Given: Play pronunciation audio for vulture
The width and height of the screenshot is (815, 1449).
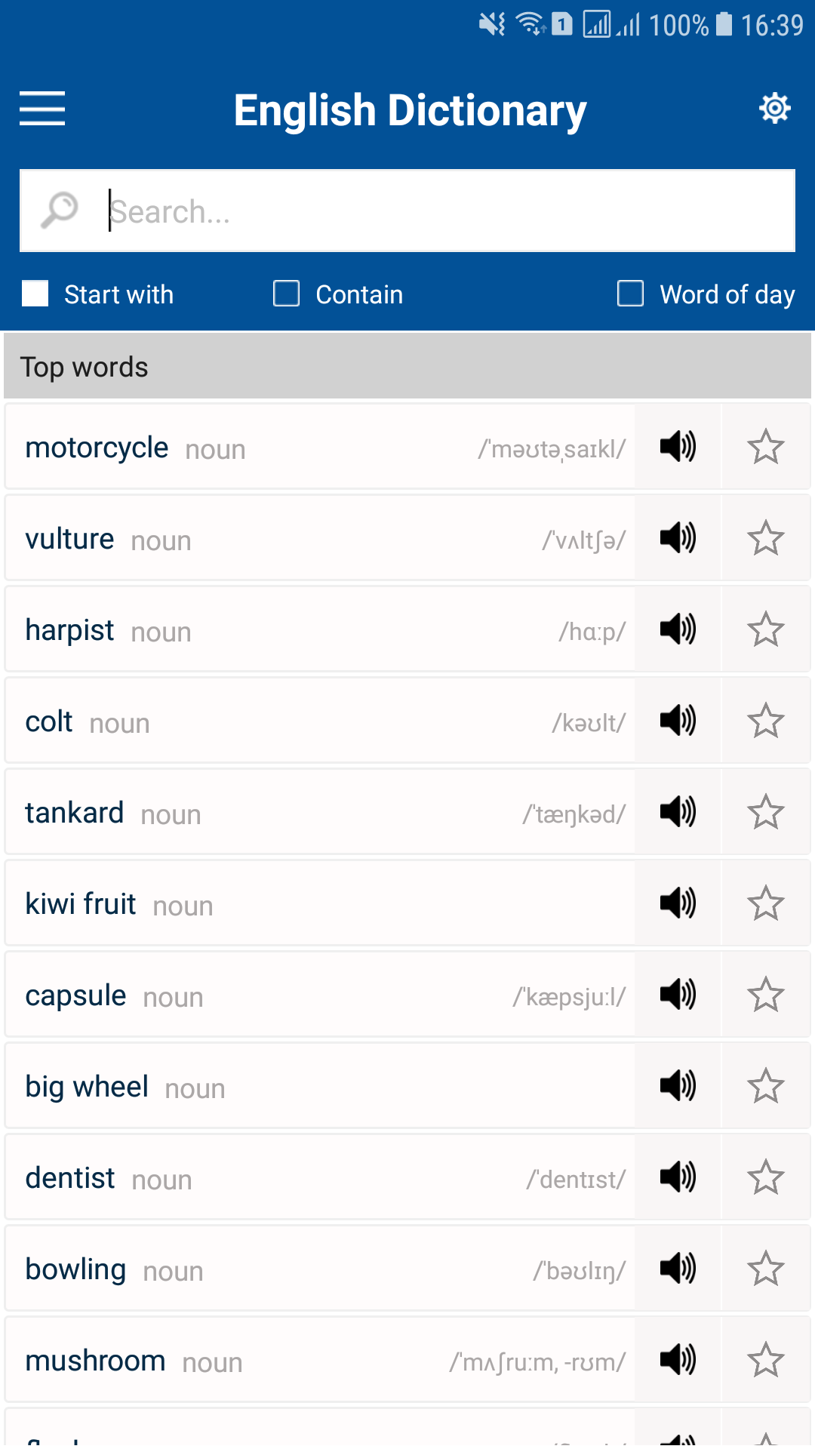Looking at the screenshot, I should (678, 538).
